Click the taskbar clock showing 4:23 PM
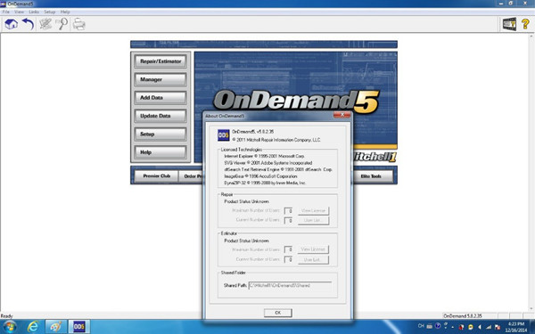The height and width of the screenshot is (334, 535). [x=516, y=327]
